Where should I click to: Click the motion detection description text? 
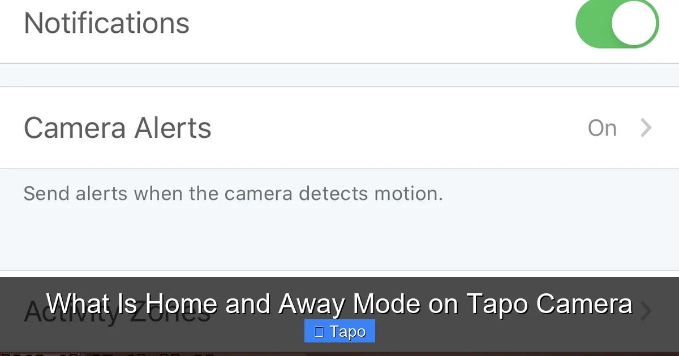pos(233,193)
